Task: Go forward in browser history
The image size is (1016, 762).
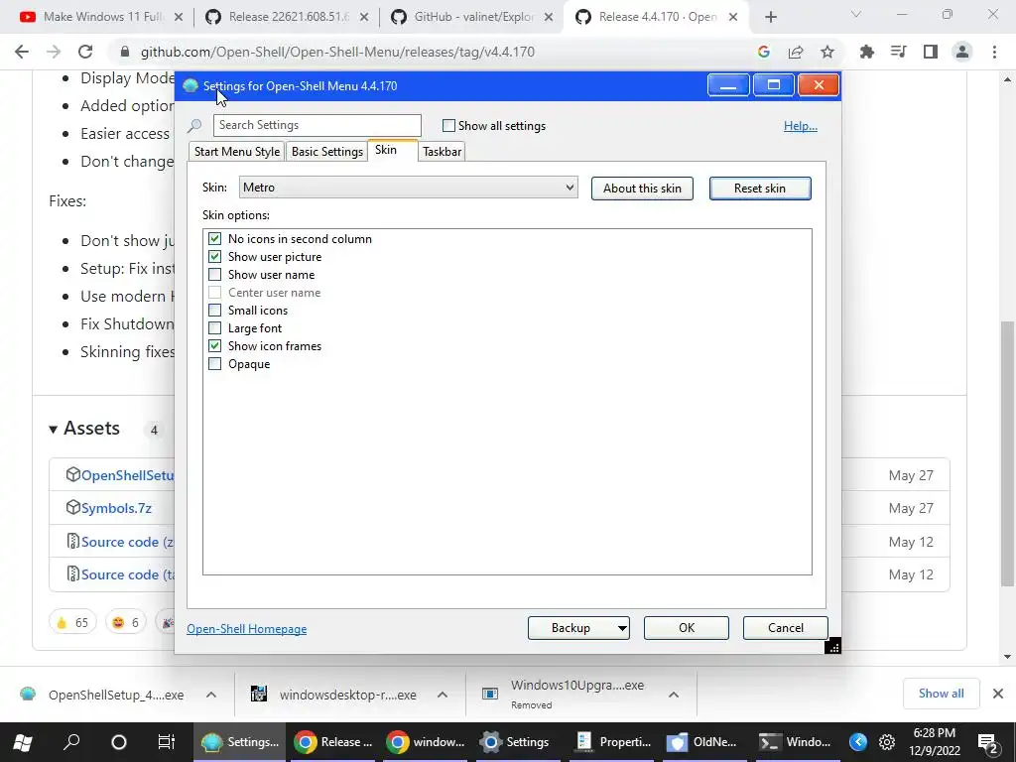Action: click(54, 52)
